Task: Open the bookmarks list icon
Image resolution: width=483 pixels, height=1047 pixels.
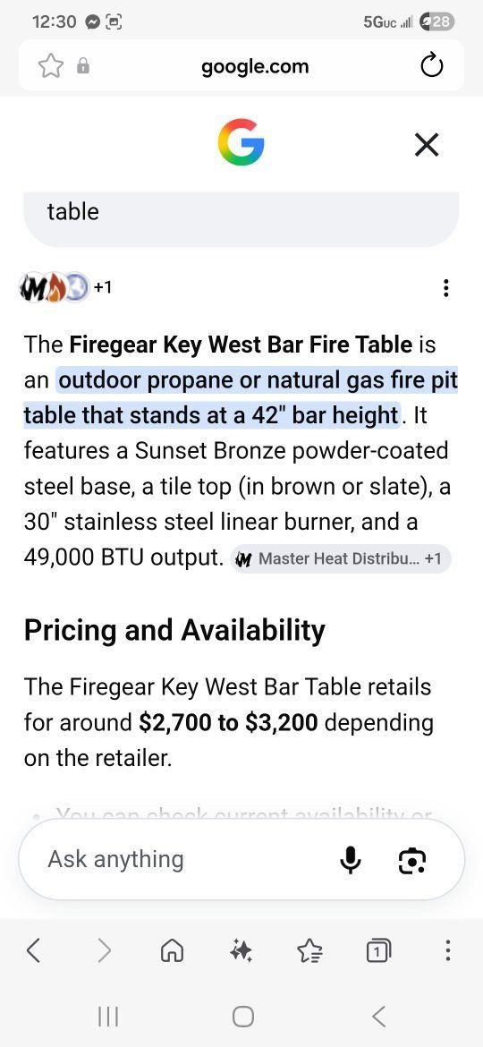Action: 309,950
